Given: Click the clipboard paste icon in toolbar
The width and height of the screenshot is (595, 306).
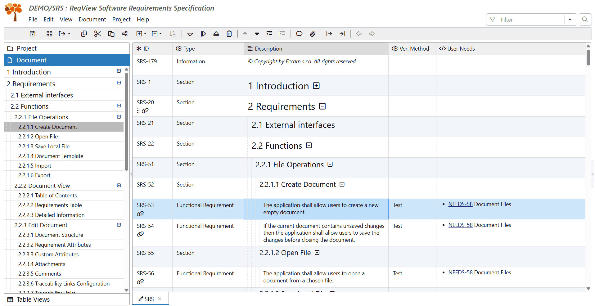Looking at the screenshot, I should pos(111,34).
